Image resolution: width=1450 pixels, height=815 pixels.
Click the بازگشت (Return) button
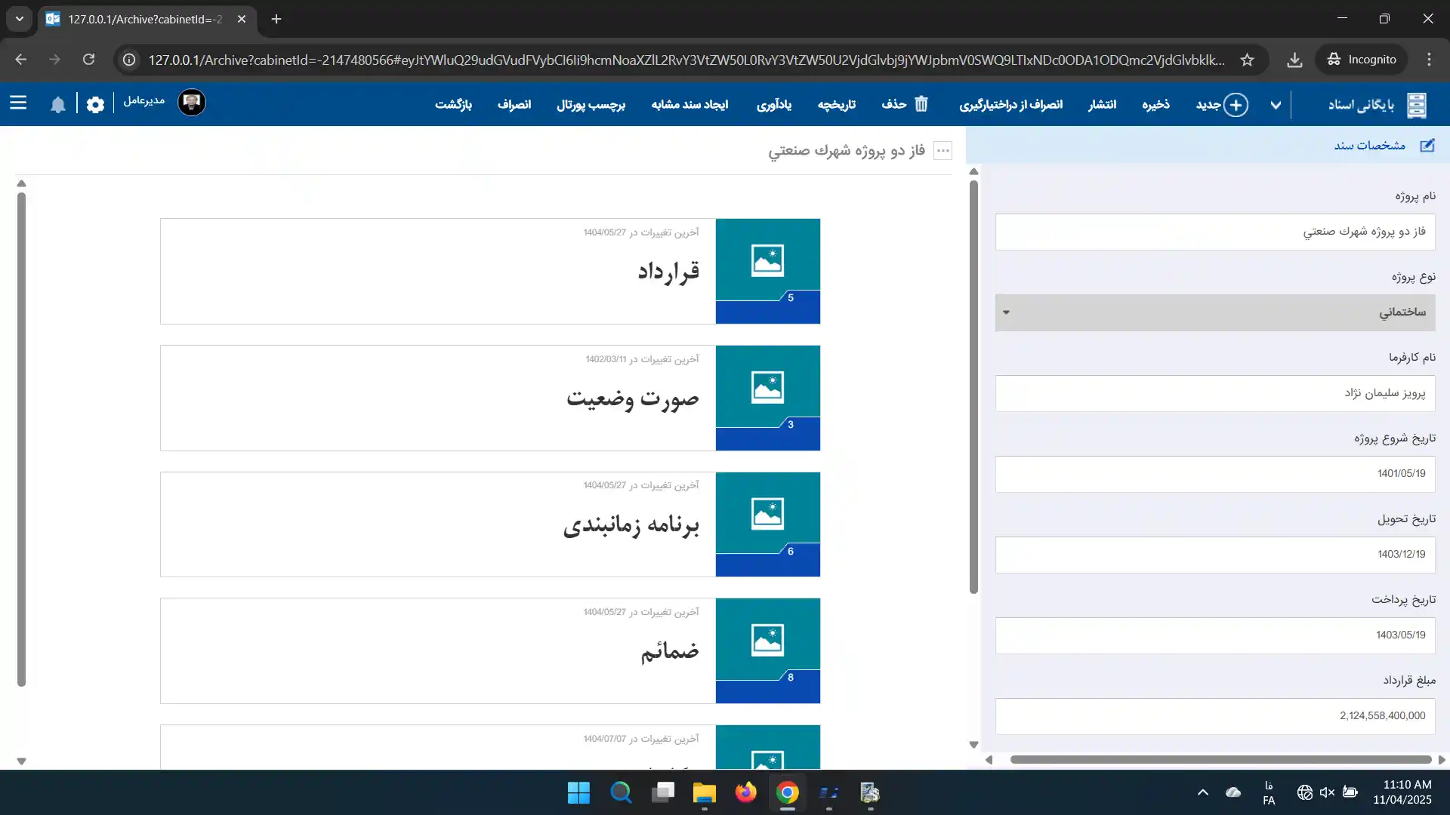pyautogui.click(x=453, y=104)
